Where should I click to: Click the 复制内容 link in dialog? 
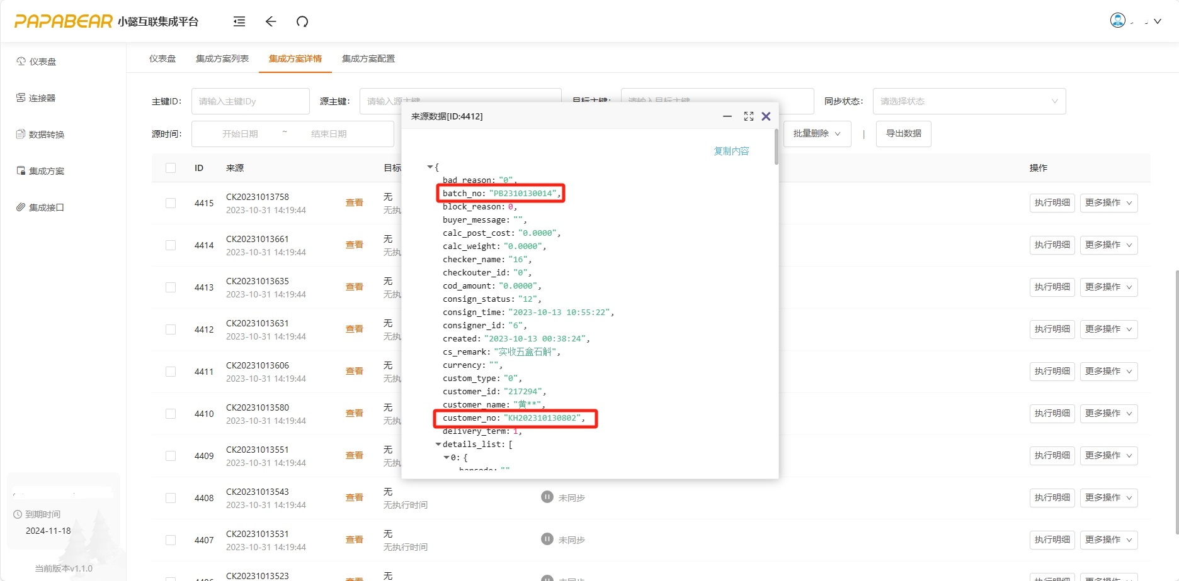(x=731, y=151)
